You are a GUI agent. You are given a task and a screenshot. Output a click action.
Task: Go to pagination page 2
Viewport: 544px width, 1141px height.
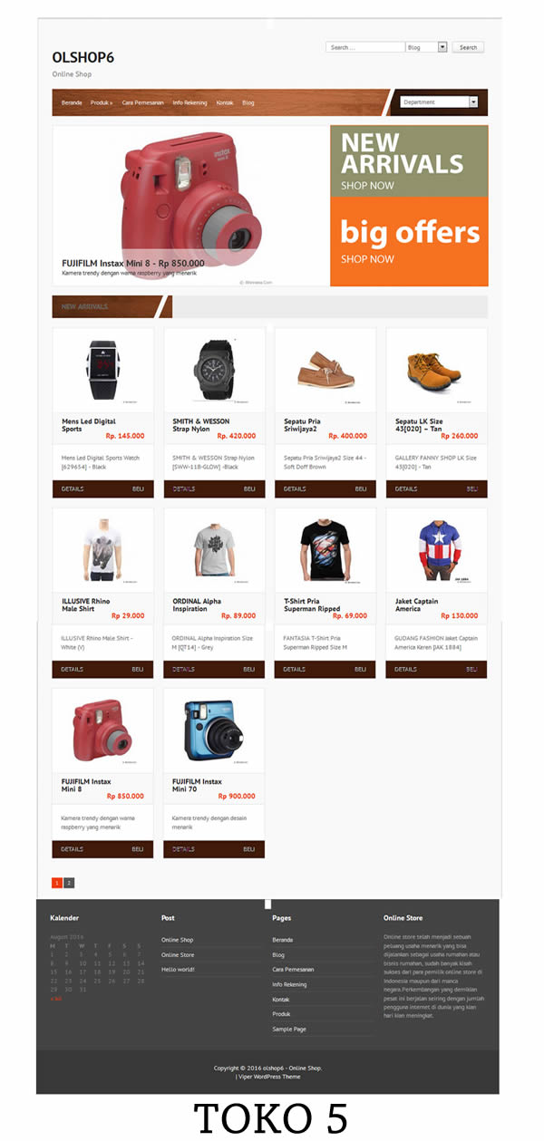coord(69,883)
